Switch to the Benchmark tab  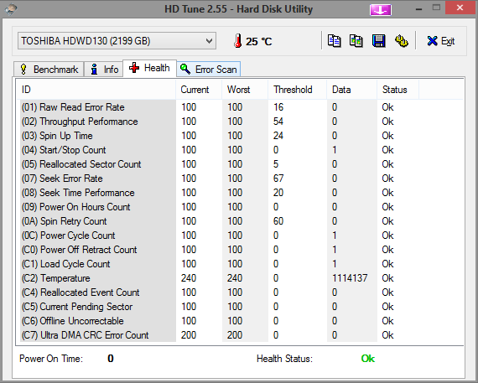pyautogui.click(x=49, y=70)
